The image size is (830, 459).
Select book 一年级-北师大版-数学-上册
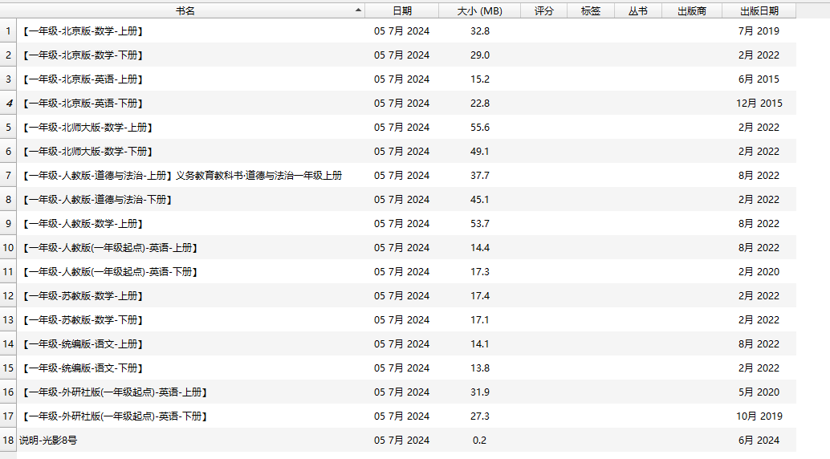[87, 128]
